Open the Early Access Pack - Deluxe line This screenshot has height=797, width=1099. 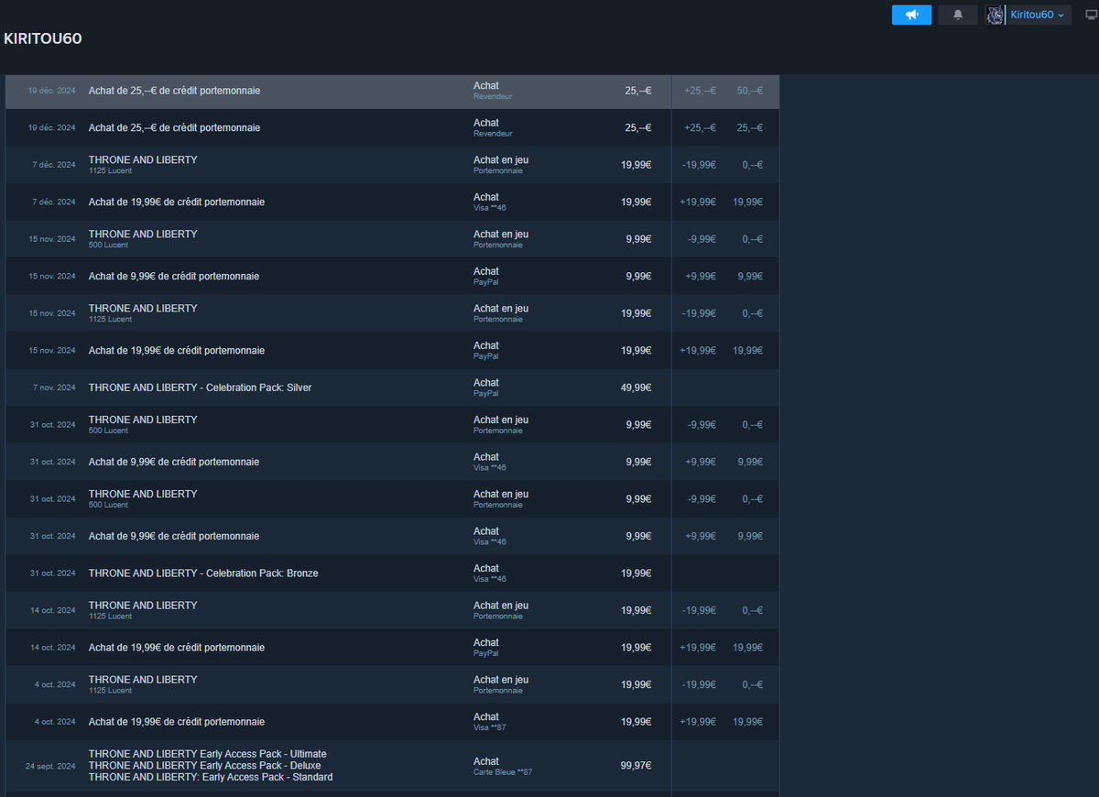pos(204,766)
